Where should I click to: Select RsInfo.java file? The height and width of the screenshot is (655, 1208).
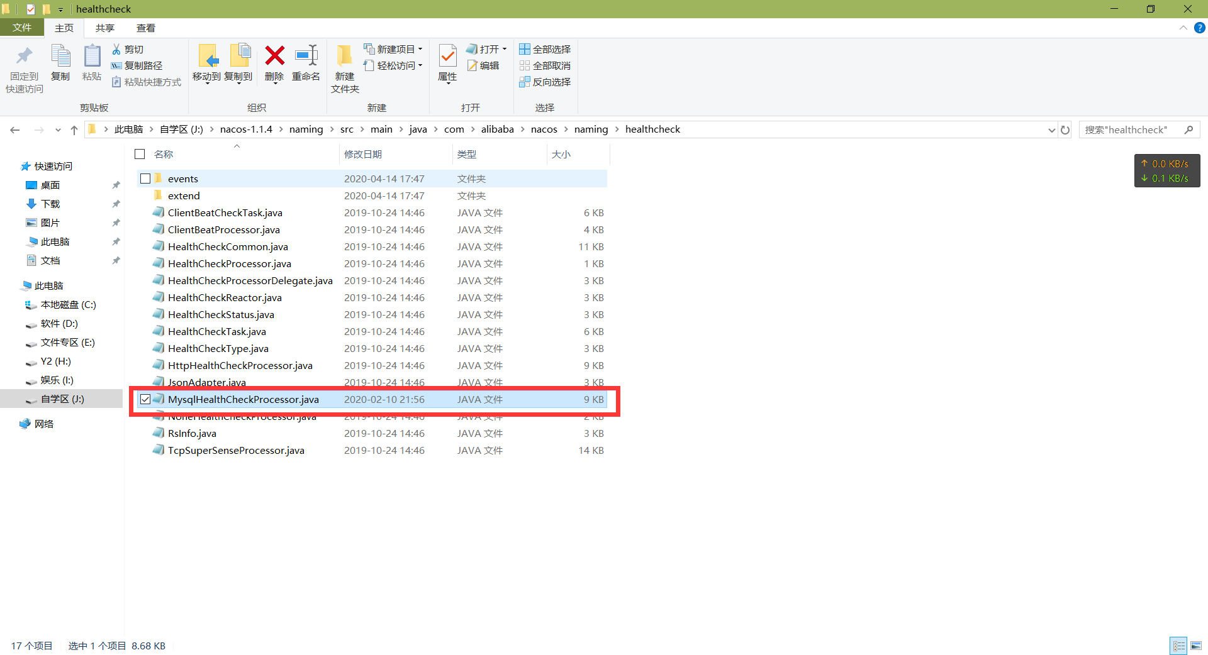(x=192, y=433)
